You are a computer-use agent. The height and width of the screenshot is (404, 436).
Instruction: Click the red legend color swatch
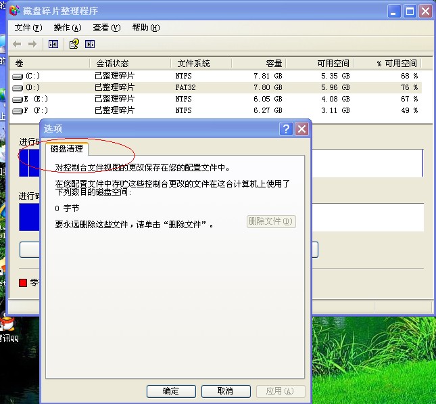click(23, 283)
